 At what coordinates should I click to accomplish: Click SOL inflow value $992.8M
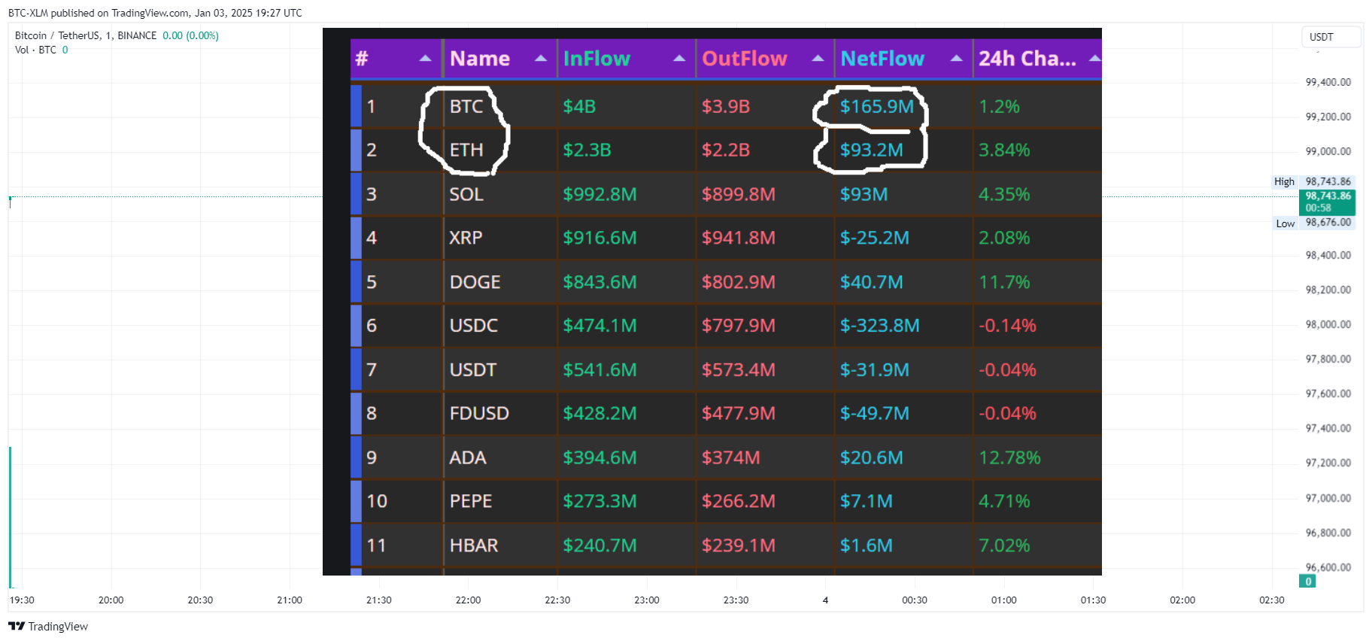599,194
